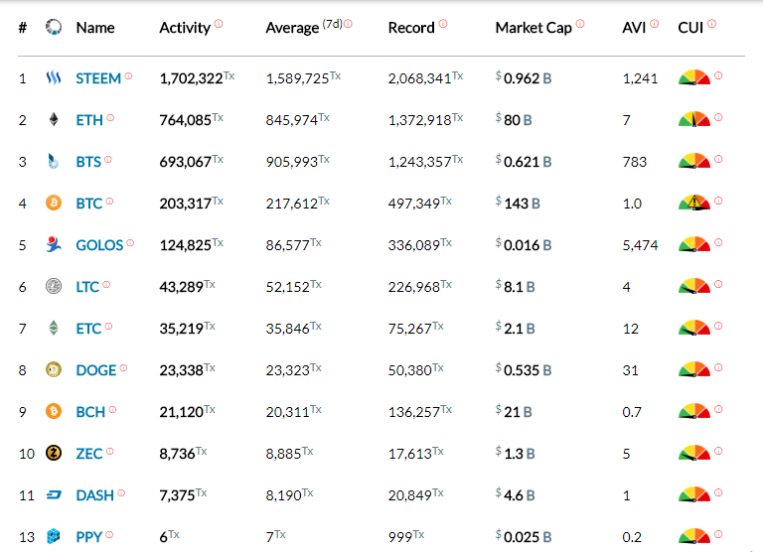Open the LTC coin link
Viewport: 763px width, 552px height.
point(87,287)
